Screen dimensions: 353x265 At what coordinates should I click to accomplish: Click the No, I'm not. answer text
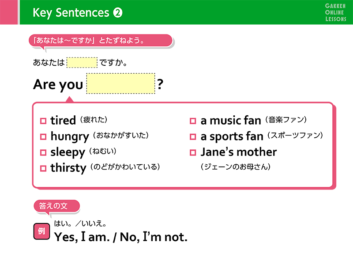(x=154, y=237)
